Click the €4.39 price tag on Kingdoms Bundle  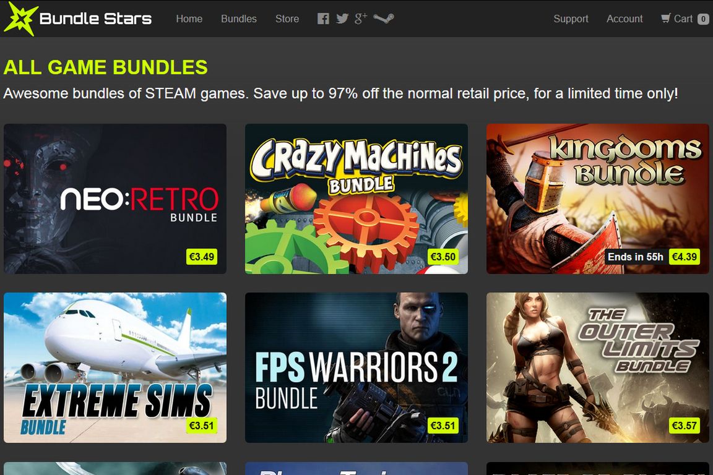(x=685, y=257)
